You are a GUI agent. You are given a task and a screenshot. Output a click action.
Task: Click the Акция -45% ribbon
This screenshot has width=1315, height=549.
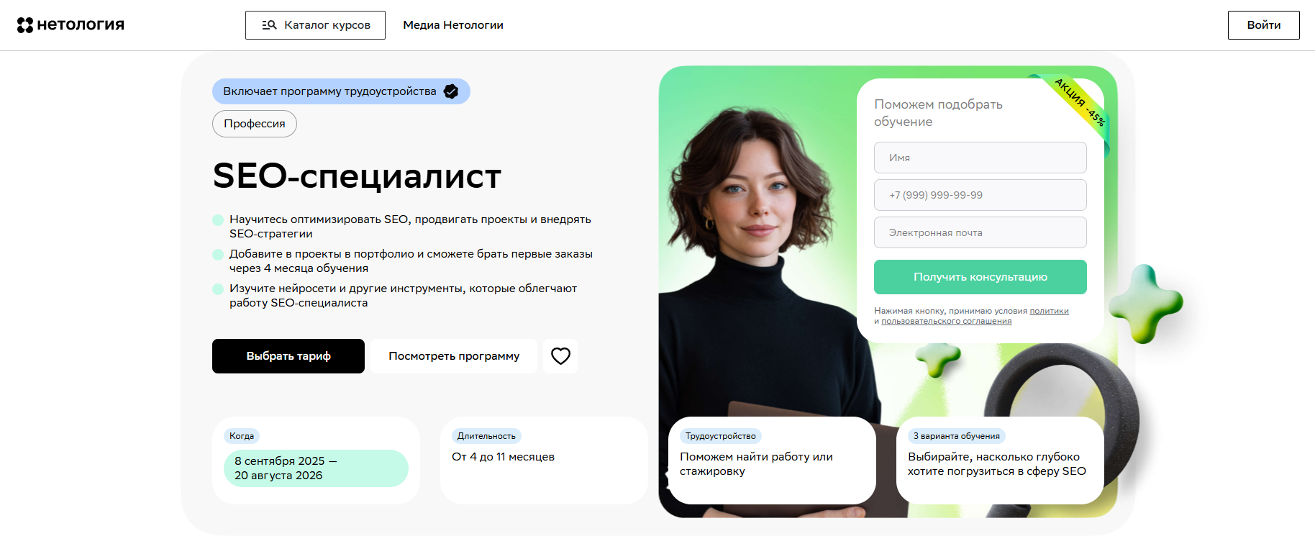pyautogui.click(x=1078, y=101)
